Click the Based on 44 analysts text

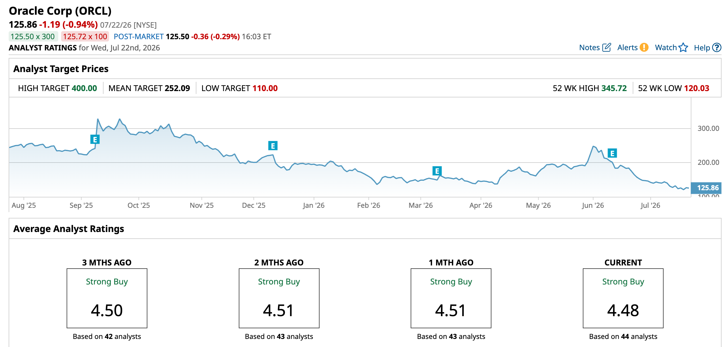click(x=623, y=337)
